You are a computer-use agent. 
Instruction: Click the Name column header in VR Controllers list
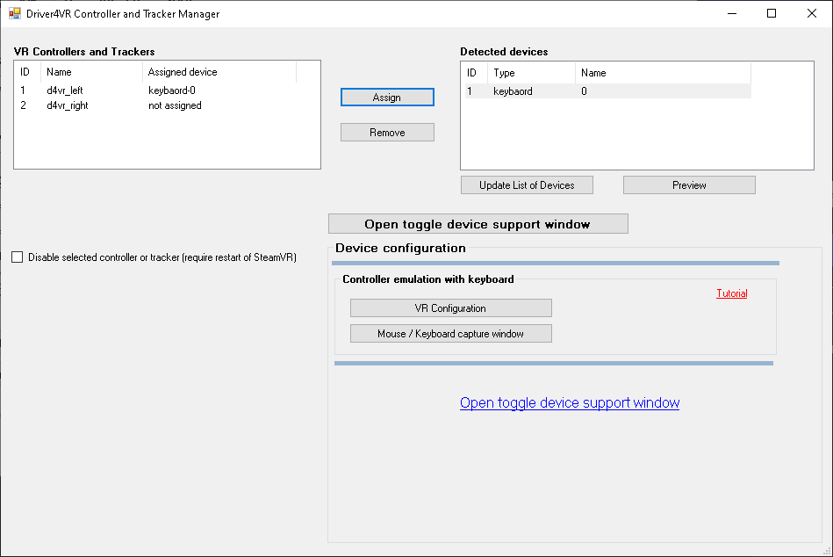click(60, 72)
